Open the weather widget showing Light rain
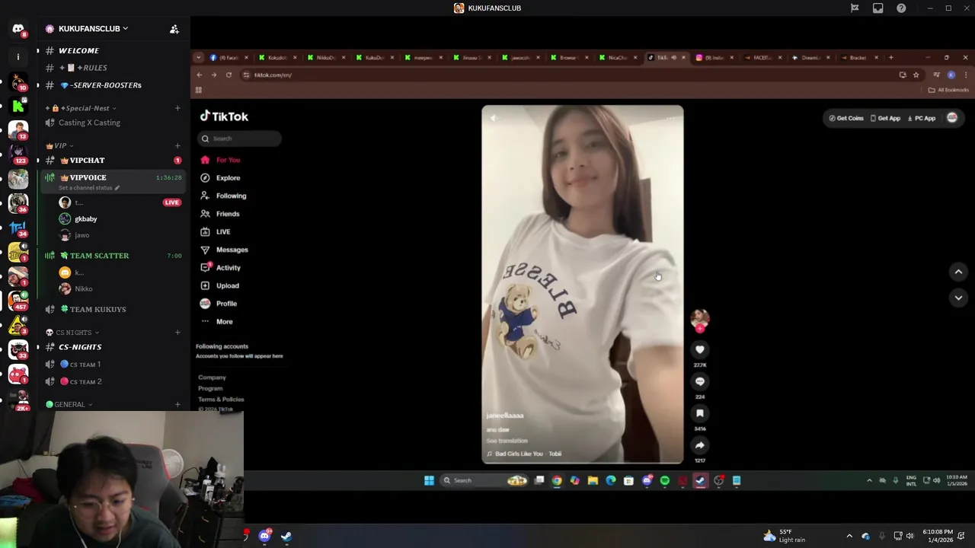Image resolution: width=975 pixels, height=548 pixels. [x=784, y=536]
